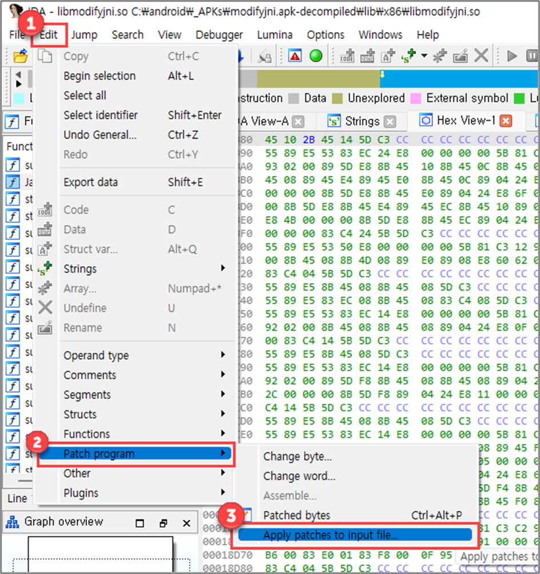
Task: Open the Jump menu
Action: point(84,35)
